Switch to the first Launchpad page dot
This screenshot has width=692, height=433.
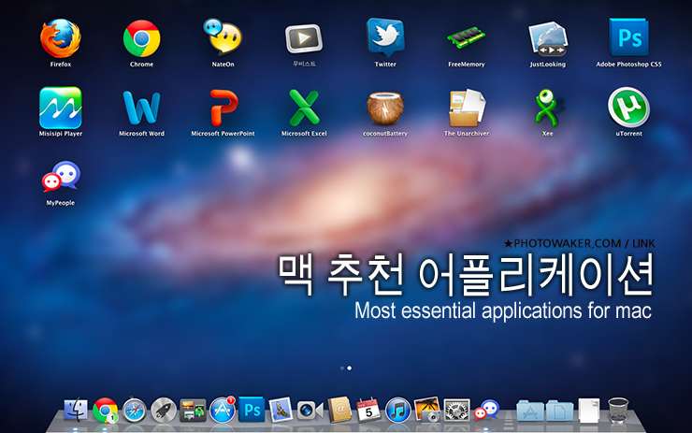pos(342,368)
